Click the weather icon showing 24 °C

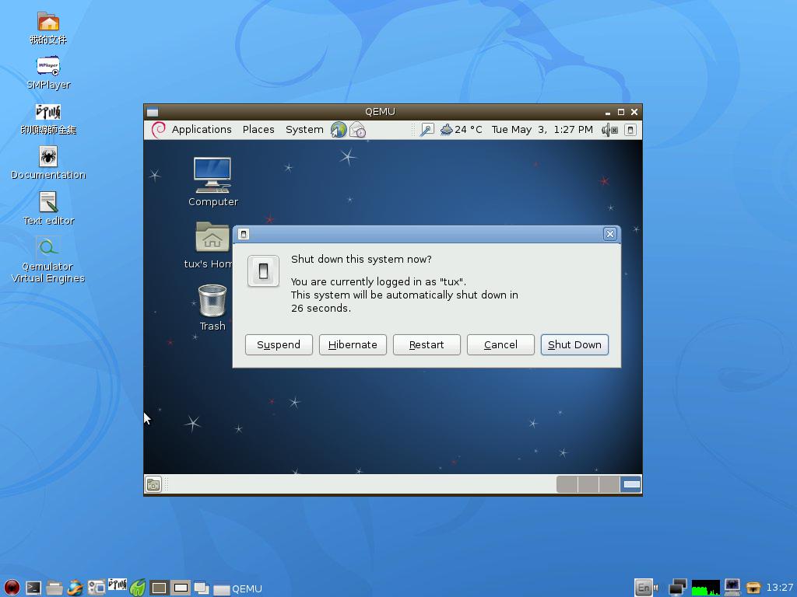point(447,130)
